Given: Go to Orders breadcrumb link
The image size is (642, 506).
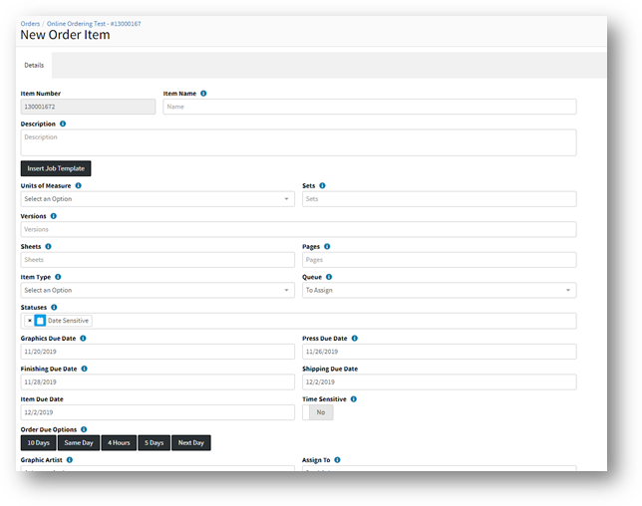Looking at the screenshot, I should (x=30, y=24).
